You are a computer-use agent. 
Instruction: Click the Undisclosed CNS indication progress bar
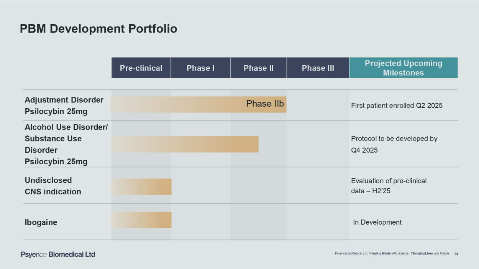click(x=141, y=187)
